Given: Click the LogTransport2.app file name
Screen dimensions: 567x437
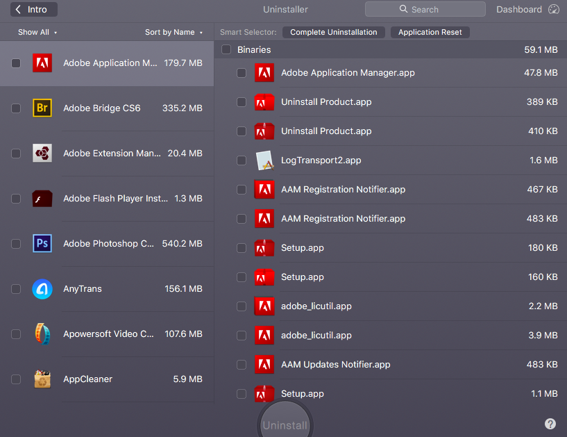Looking at the screenshot, I should click(321, 160).
